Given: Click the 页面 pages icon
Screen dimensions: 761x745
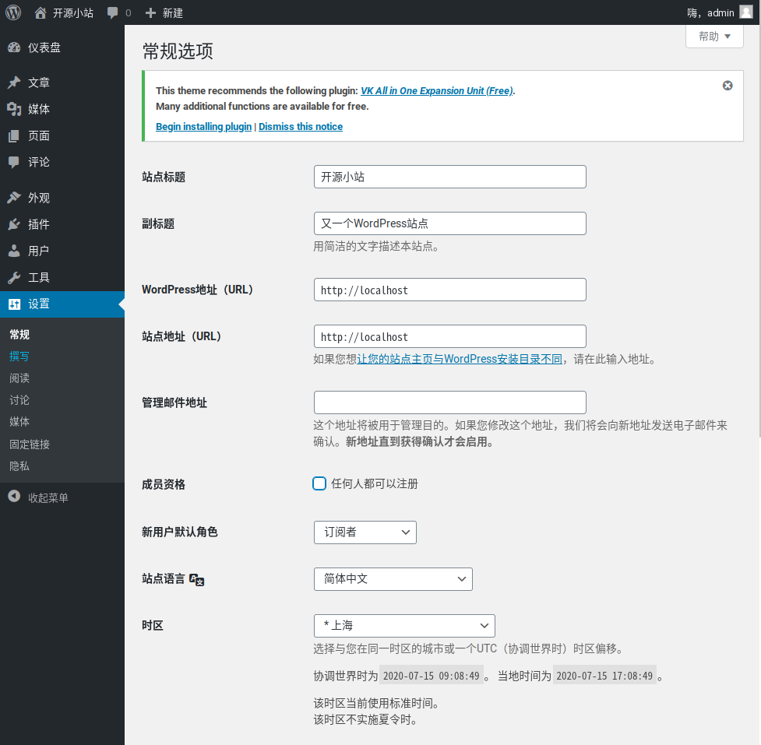Looking at the screenshot, I should tap(14, 135).
